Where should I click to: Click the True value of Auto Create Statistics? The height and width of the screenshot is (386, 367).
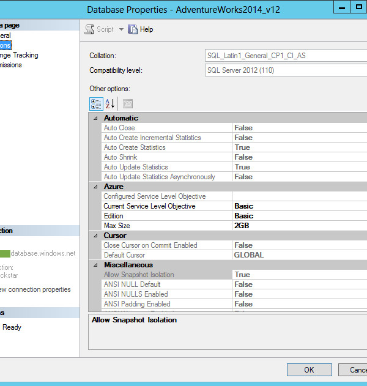tap(242, 147)
